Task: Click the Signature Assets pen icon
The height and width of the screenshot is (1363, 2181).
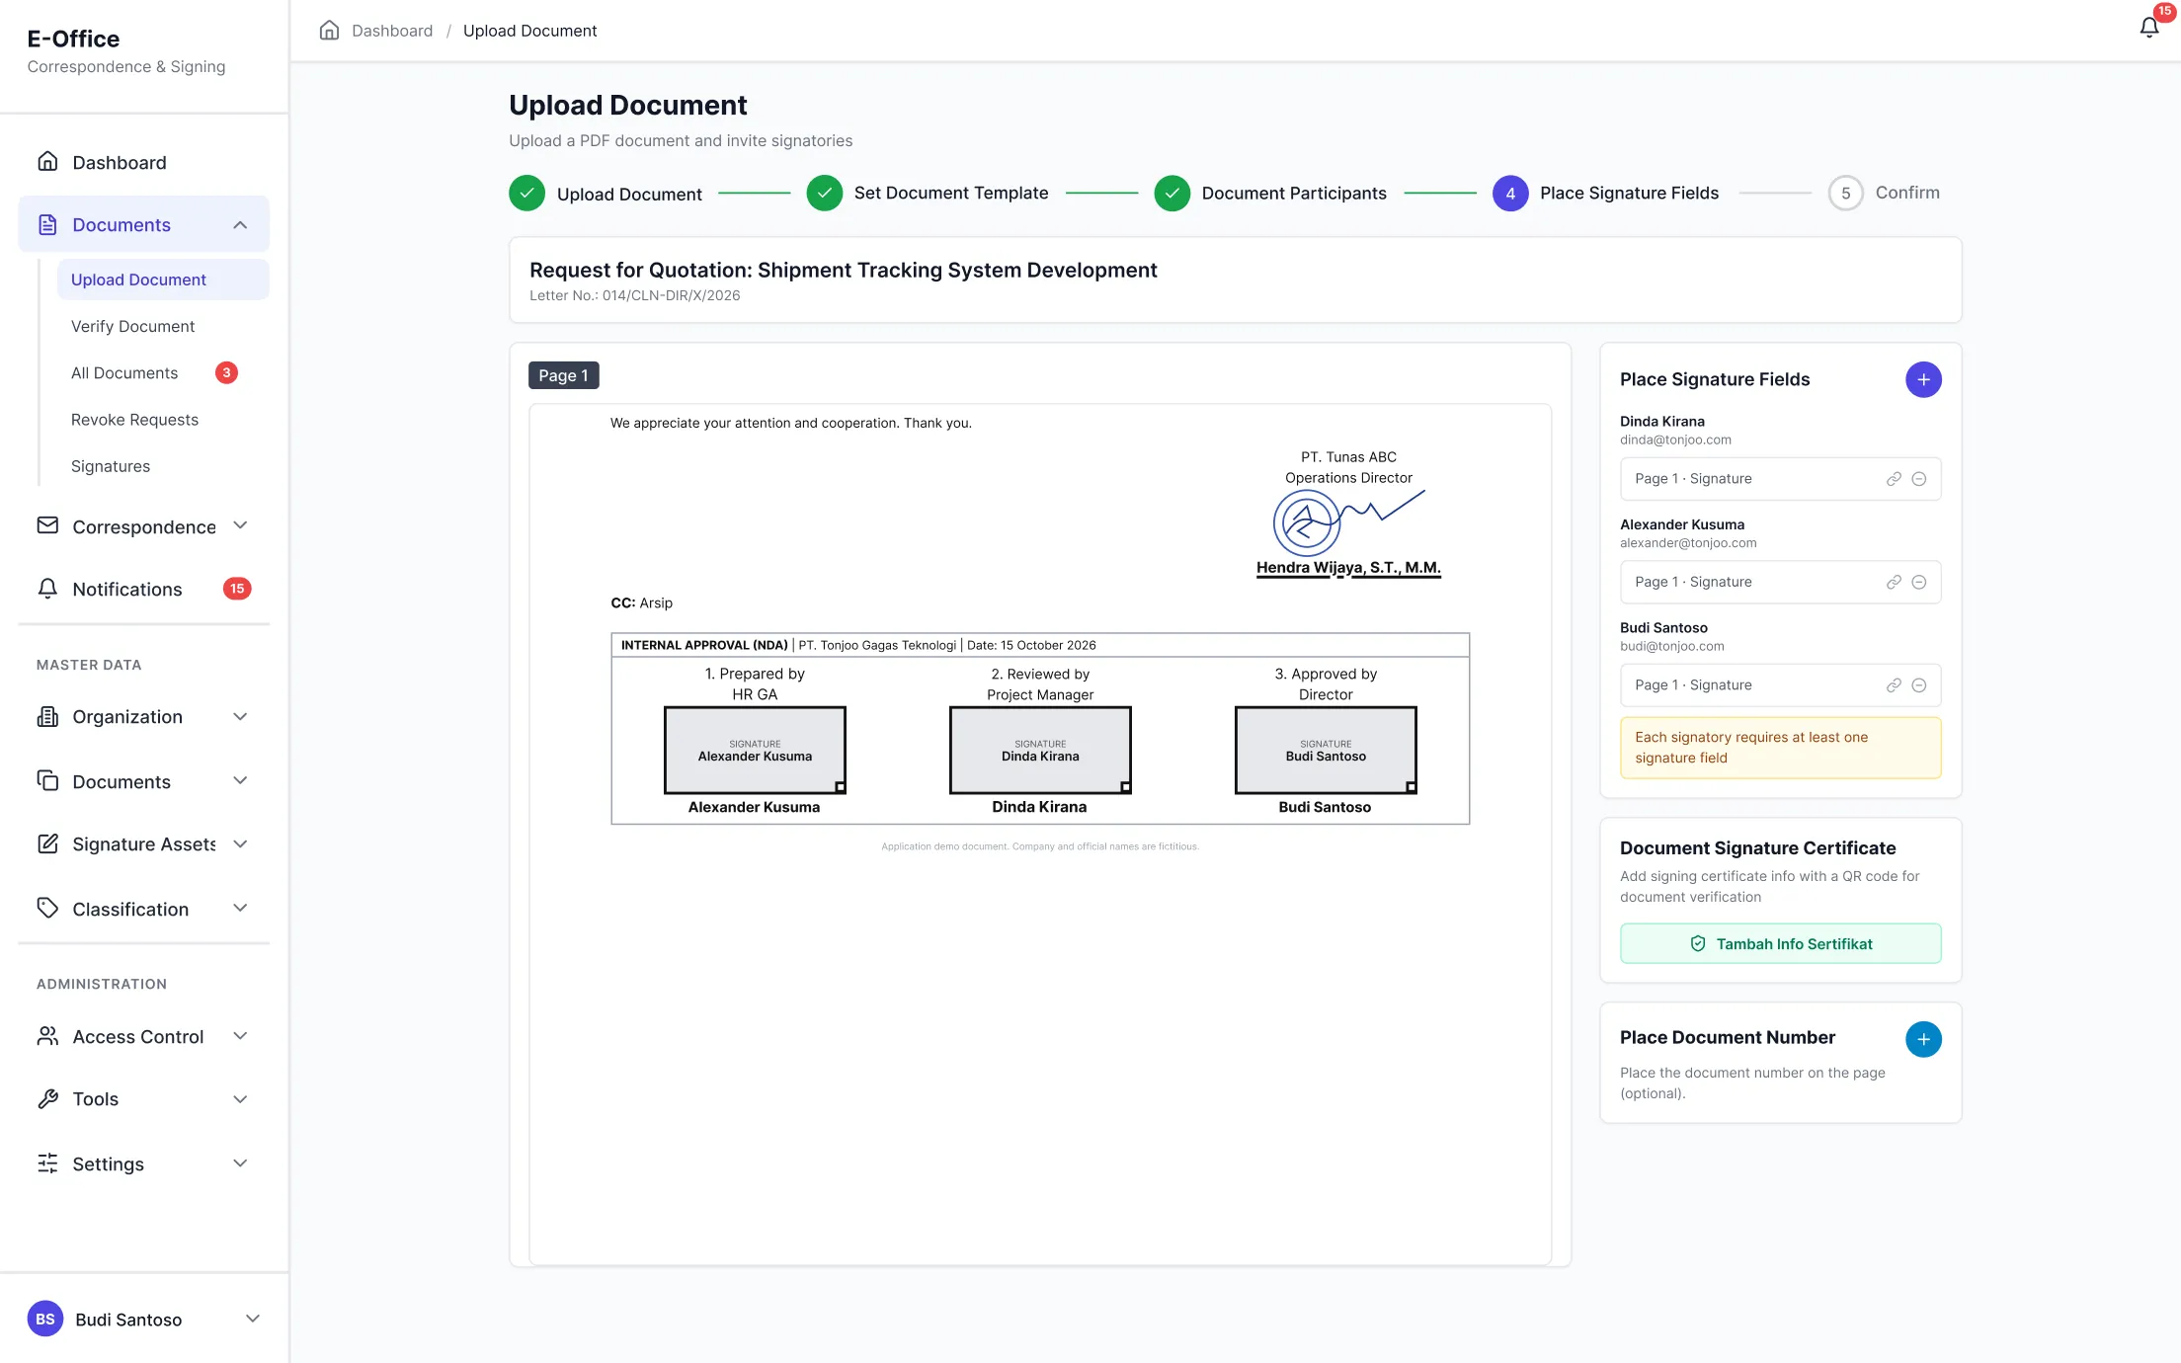Action: point(47,843)
